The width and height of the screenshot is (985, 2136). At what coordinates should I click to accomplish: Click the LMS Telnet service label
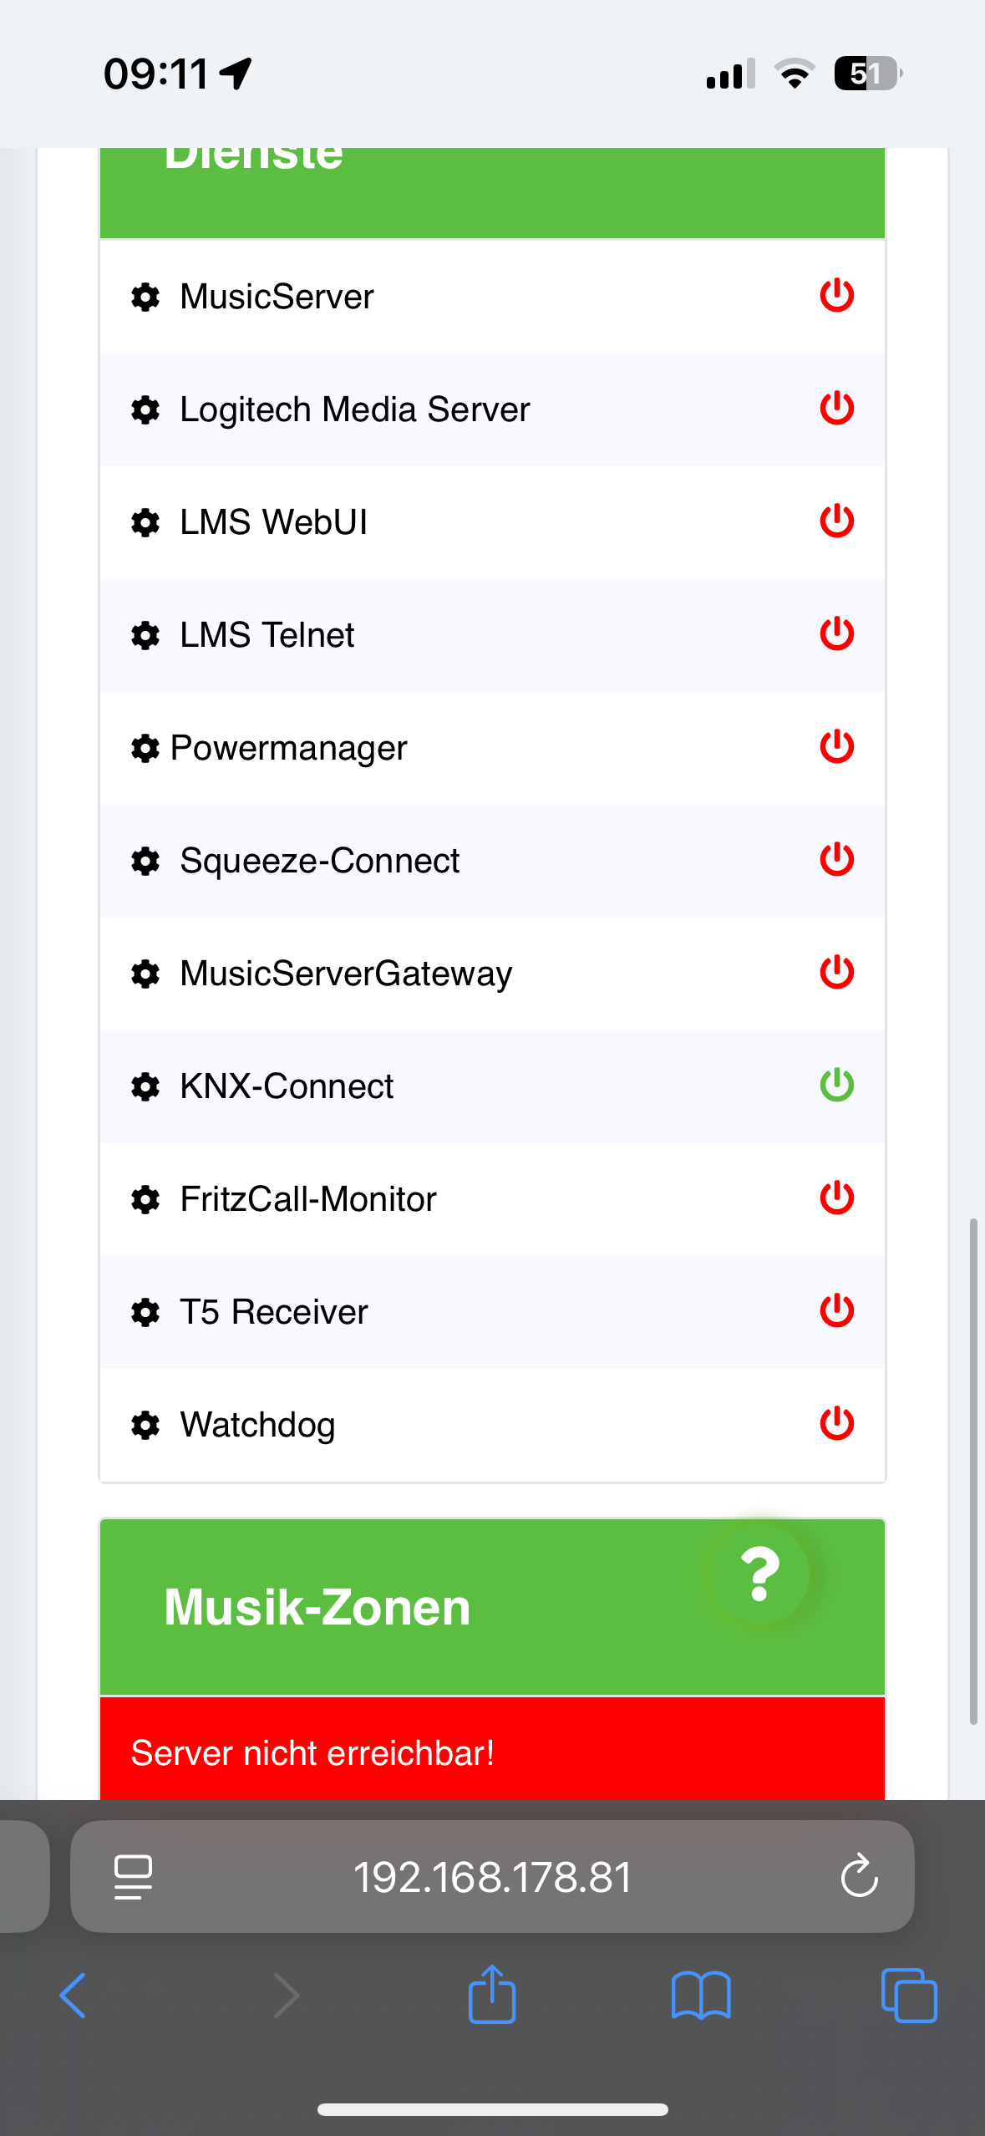pyautogui.click(x=267, y=635)
